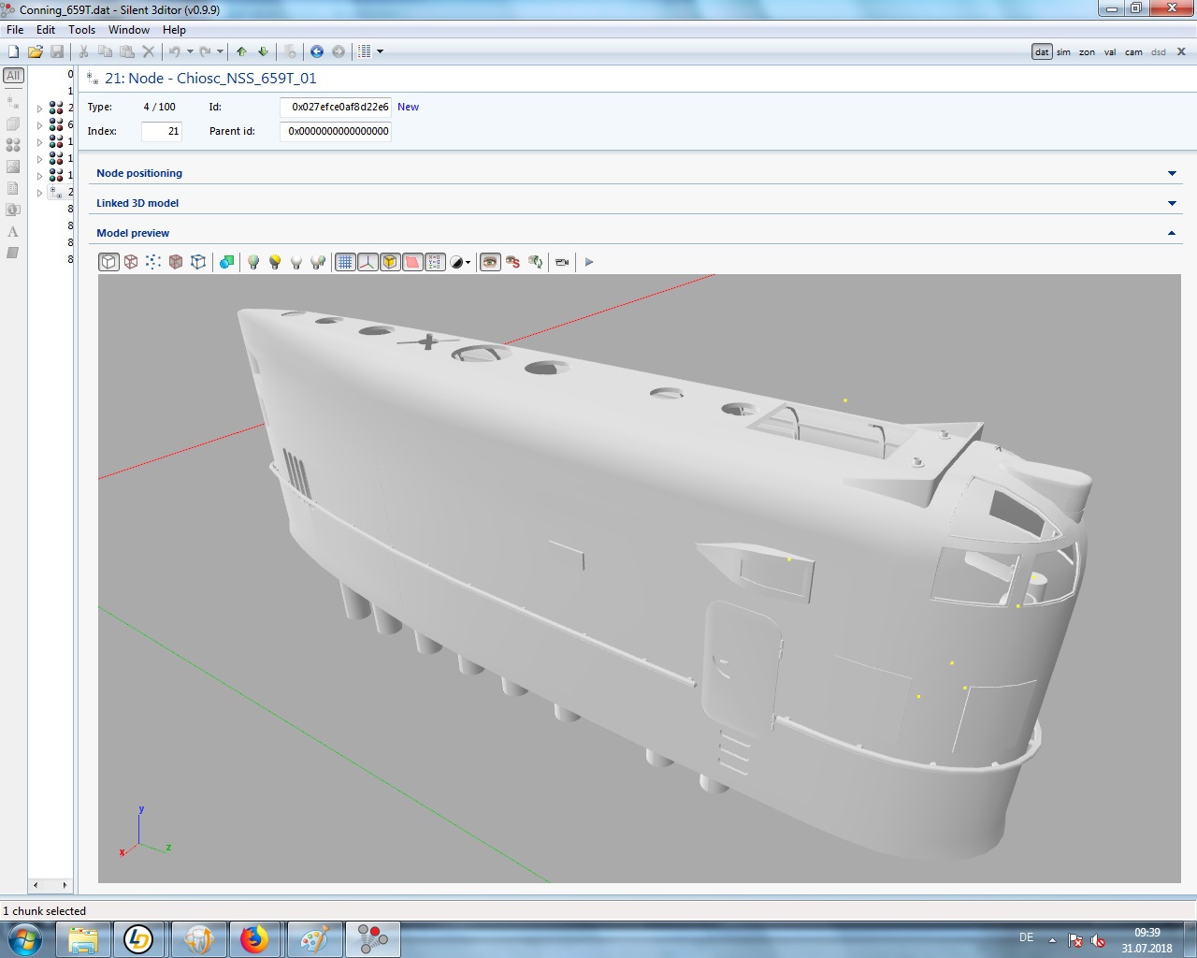The image size is (1197, 958).
Task: Click the green move-up arrow icon
Action: point(241,51)
